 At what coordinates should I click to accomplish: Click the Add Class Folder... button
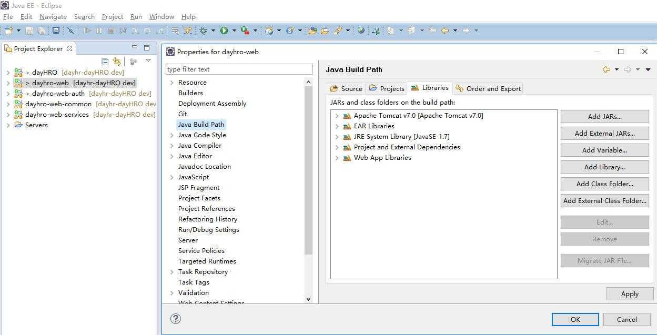[604, 184]
